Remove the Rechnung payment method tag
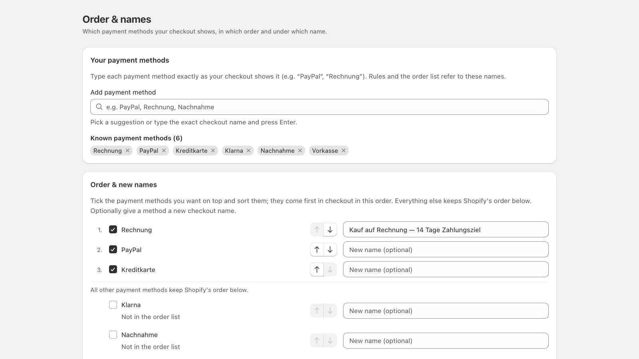This screenshot has height=359, width=639. coord(127,150)
